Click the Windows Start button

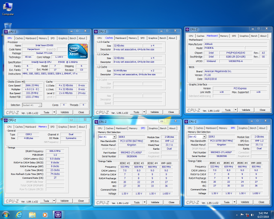(x=6, y=214)
